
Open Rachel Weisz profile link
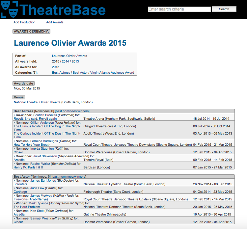click(40, 164)
